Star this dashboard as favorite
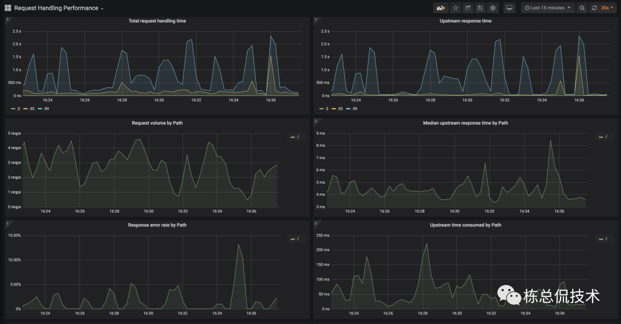 point(455,8)
